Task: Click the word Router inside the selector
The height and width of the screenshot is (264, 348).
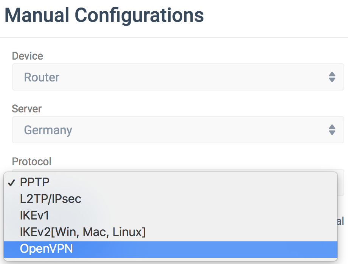Action: (x=42, y=77)
